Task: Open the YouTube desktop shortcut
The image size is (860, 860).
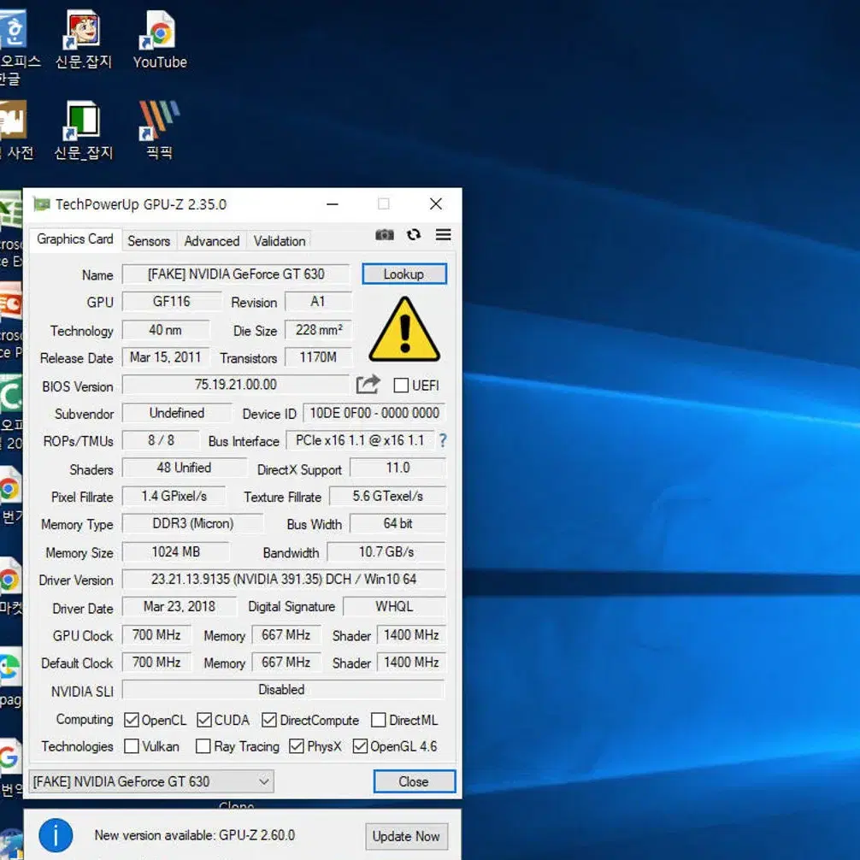Action: click(160, 39)
